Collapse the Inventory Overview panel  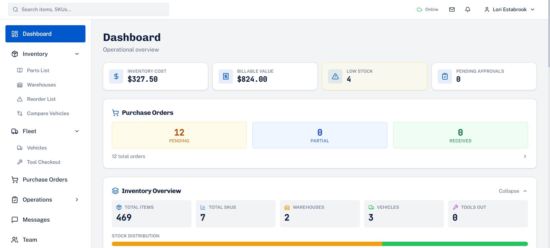click(x=513, y=191)
